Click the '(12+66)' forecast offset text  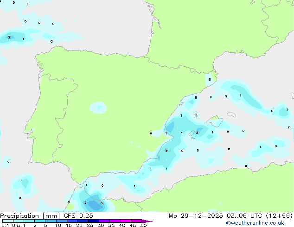[279, 216]
